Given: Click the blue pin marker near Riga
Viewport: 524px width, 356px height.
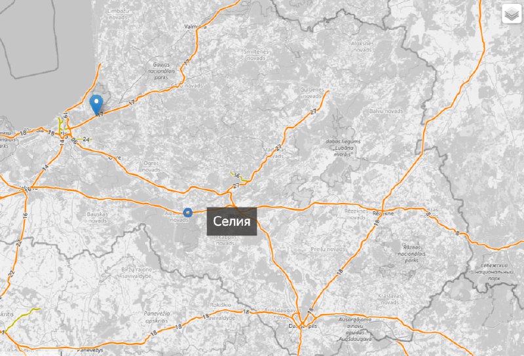Looking at the screenshot, I should 96,105.
